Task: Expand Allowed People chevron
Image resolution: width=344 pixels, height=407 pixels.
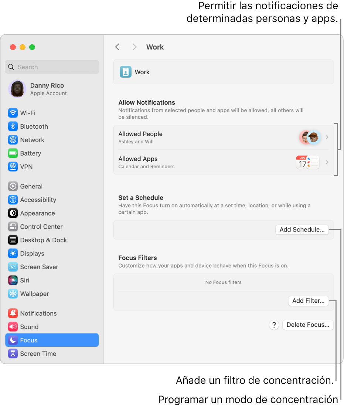Action: [x=327, y=137]
